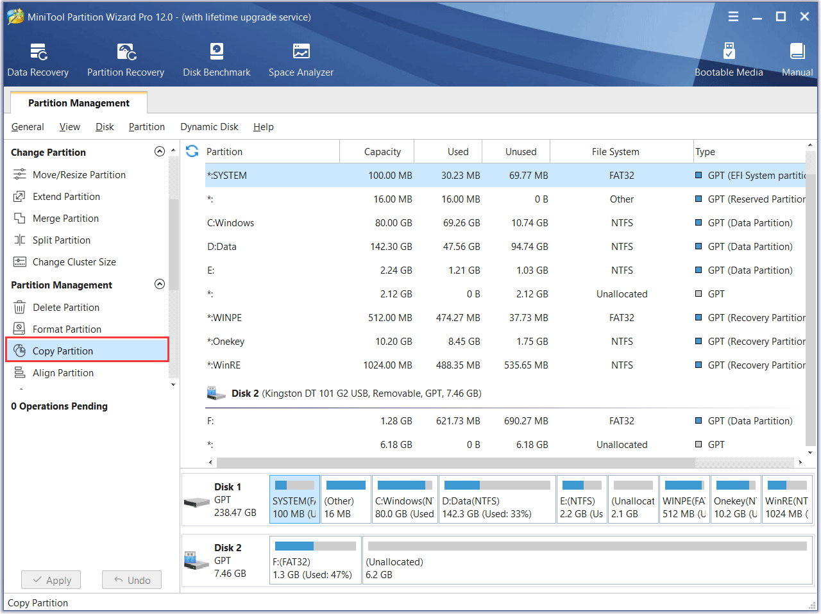Choose Delete Partition
The width and height of the screenshot is (821, 614).
[x=66, y=307]
